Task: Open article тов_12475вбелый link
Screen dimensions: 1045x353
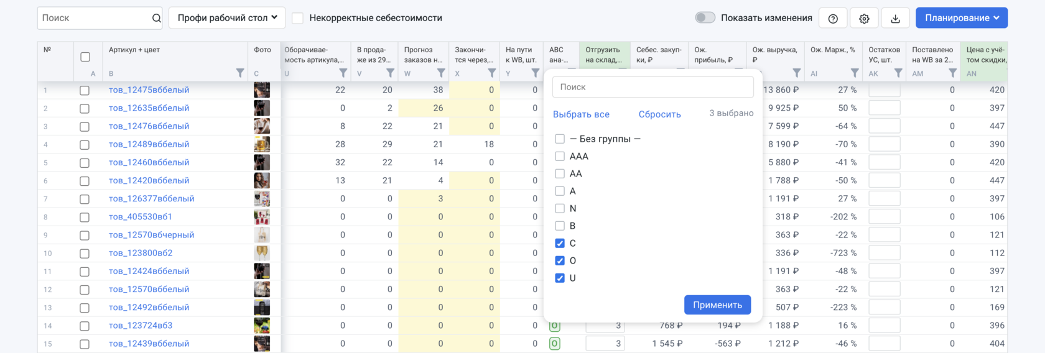Action: tap(149, 90)
